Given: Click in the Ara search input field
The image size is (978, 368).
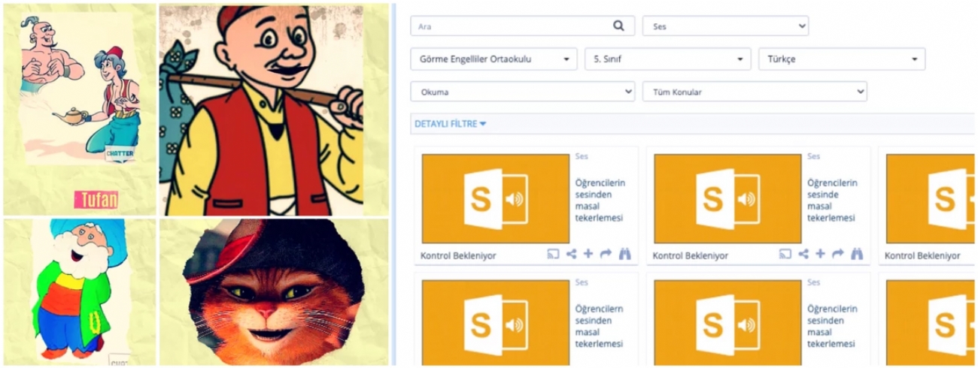Looking at the screenshot, I should pos(512,26).
